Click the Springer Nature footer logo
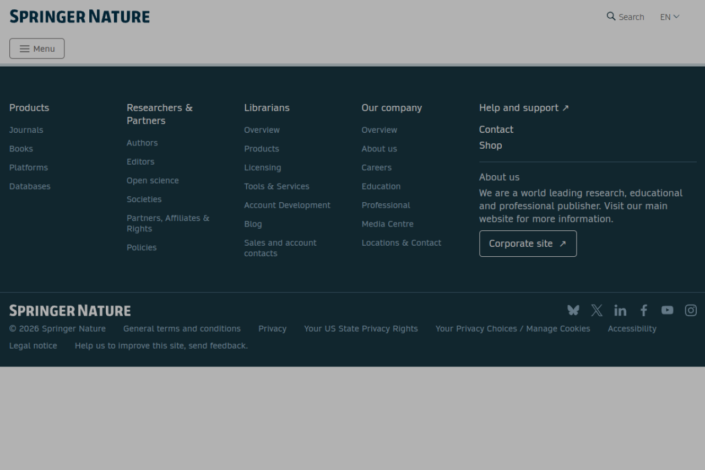 (70, 311)
